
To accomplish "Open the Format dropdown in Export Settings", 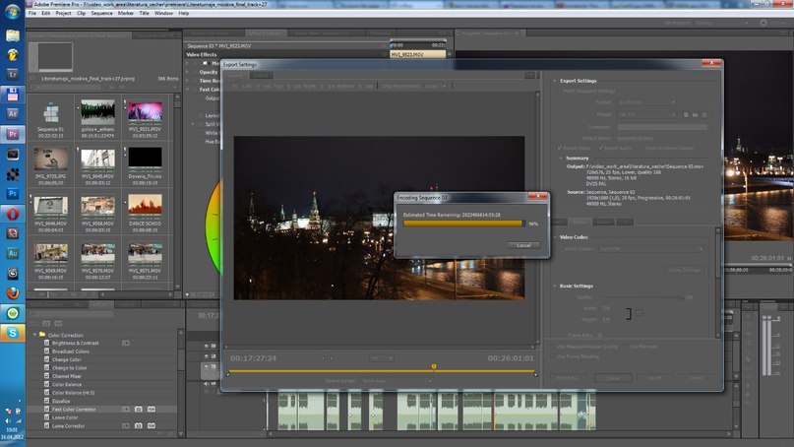I will pyautogui.click(x=645, y=101).
